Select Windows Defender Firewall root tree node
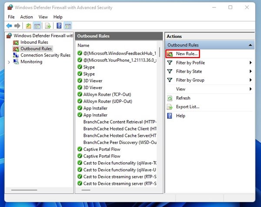 coord(43,36)
